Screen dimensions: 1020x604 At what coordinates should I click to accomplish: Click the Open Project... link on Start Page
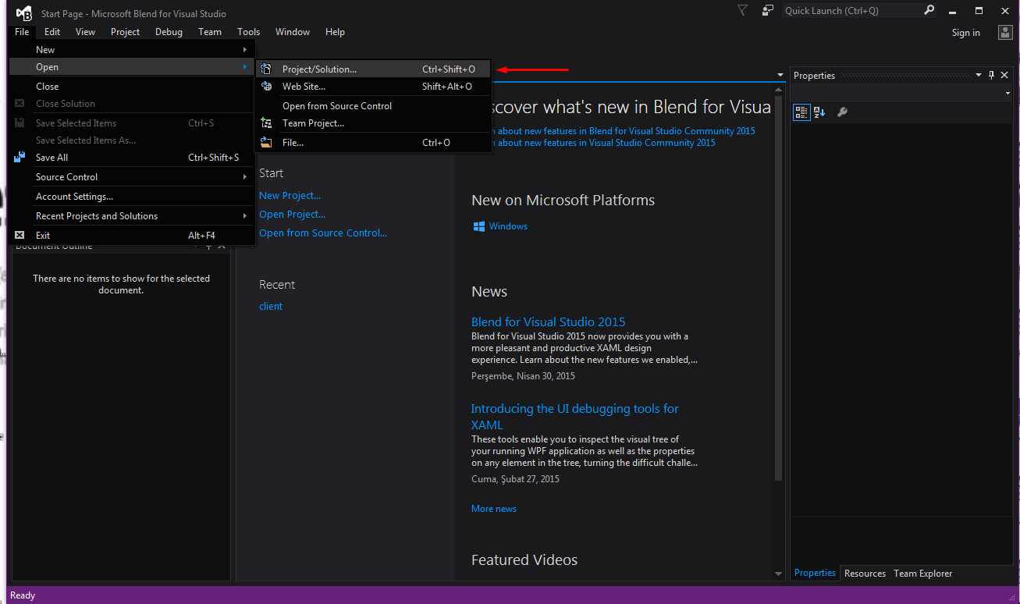(292, 215)
